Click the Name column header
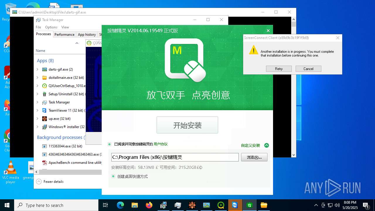The height and width of the screenshot is (211, 375). (x=40, y=51)
